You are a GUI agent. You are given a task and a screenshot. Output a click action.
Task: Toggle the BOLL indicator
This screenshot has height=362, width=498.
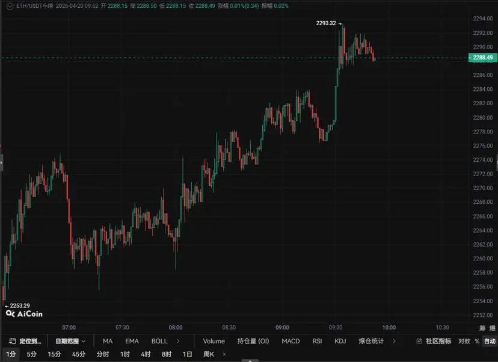[x=159, y=341]
